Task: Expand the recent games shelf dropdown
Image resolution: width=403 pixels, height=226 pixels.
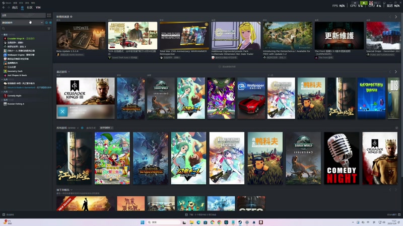Action: [69, 72]
